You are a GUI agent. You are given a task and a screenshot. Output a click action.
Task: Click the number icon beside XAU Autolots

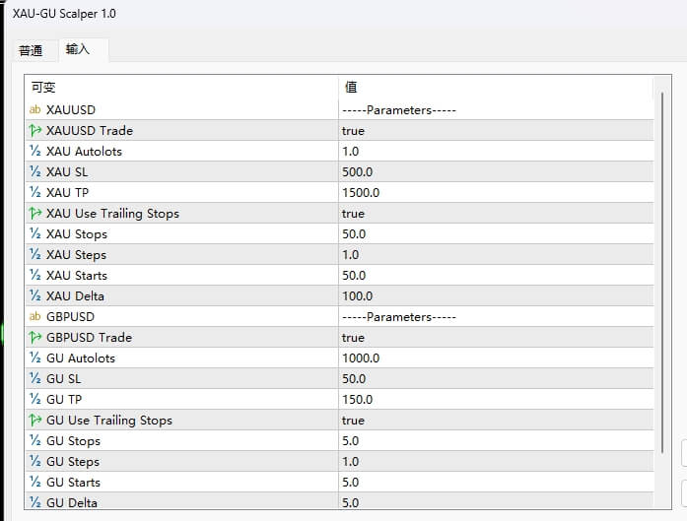point(35,151)
